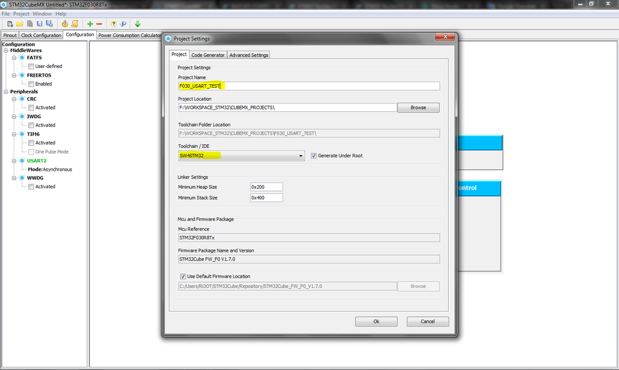Collapse the TIM6 tree node
The height and width of the screenshot is (370, 619).
click(x=14, y=134)
